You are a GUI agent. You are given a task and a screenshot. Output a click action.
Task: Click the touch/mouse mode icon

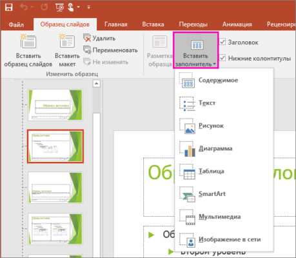tap(71, 7)
